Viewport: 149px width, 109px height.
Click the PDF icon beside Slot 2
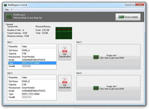click(65, 80)
